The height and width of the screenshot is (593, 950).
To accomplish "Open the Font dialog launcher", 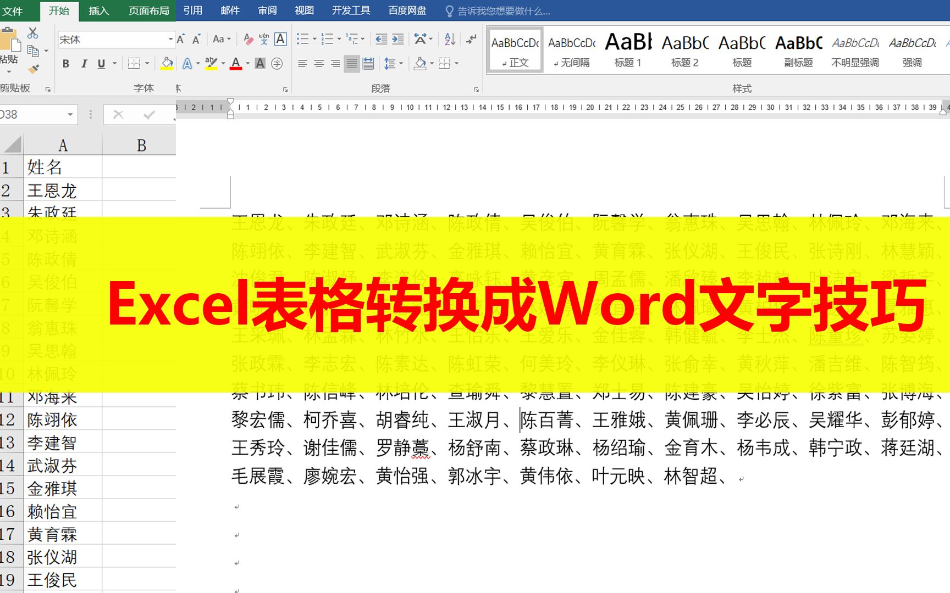I will coord(285,89).
